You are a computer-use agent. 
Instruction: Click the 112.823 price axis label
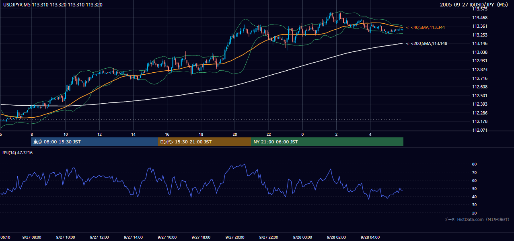pyautogui.click(x=480, y=69)
